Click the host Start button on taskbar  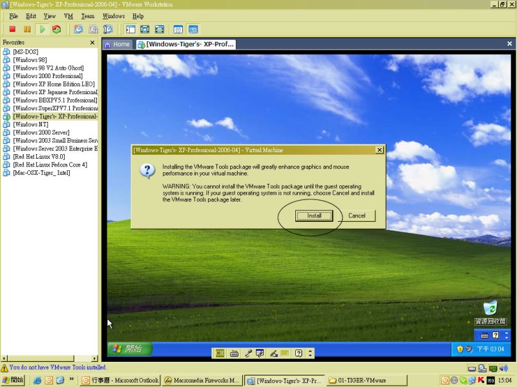click(12, 380)
